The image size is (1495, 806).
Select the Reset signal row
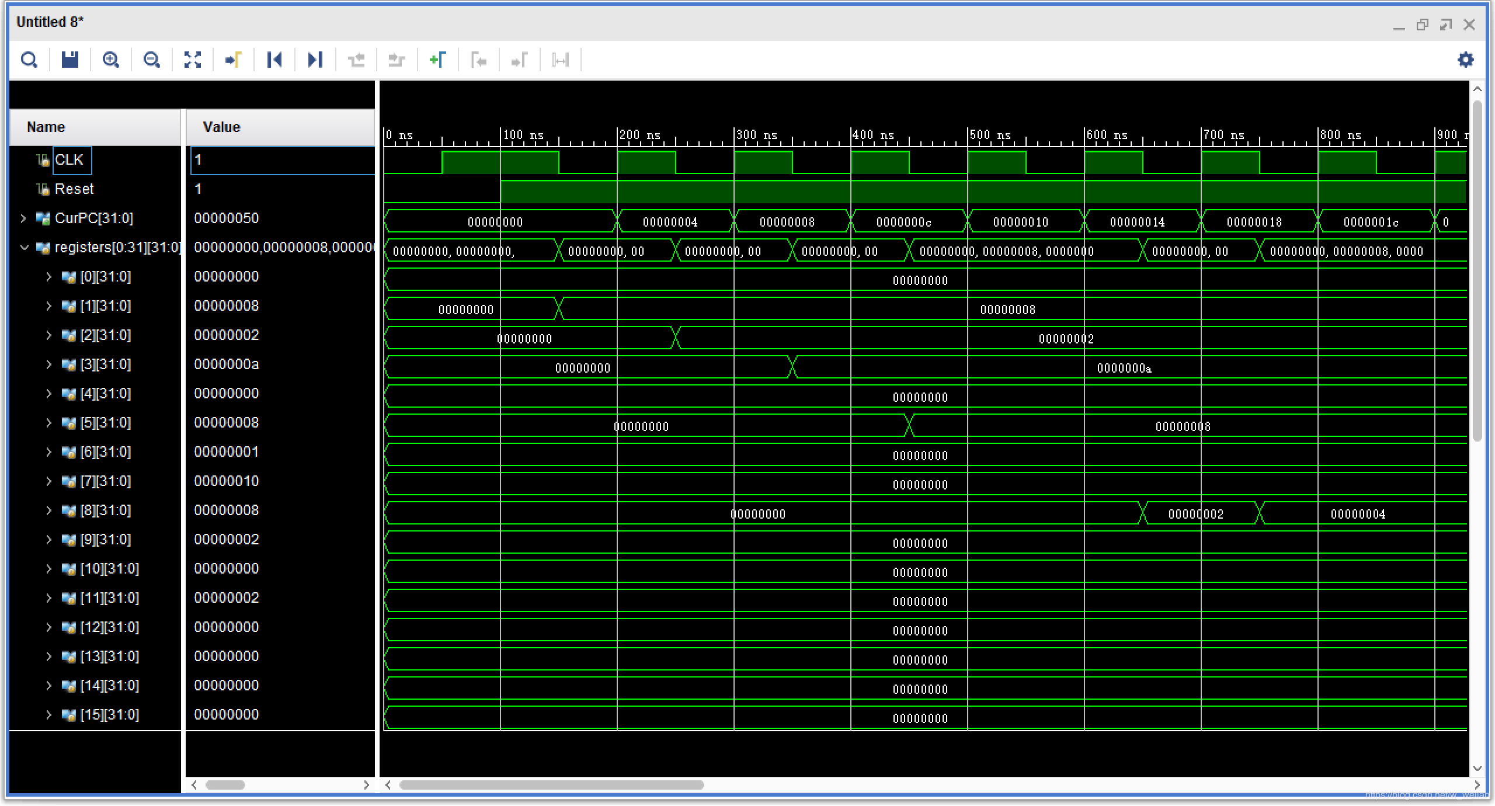(74, 189)
